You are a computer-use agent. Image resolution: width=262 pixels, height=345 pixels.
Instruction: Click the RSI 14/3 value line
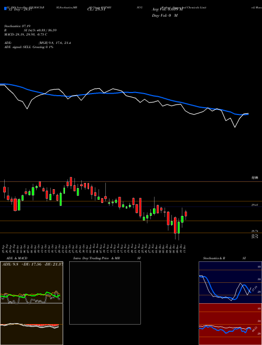point(30,30)
